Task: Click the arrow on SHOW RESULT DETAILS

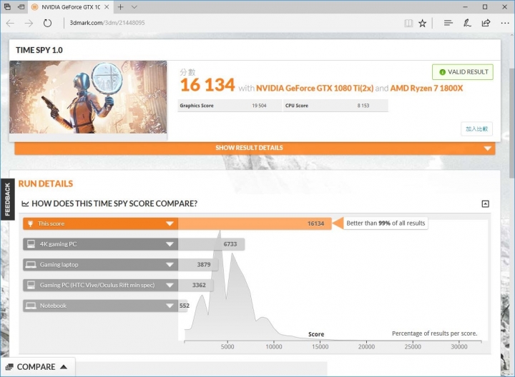Action: (x=488, y=149)
